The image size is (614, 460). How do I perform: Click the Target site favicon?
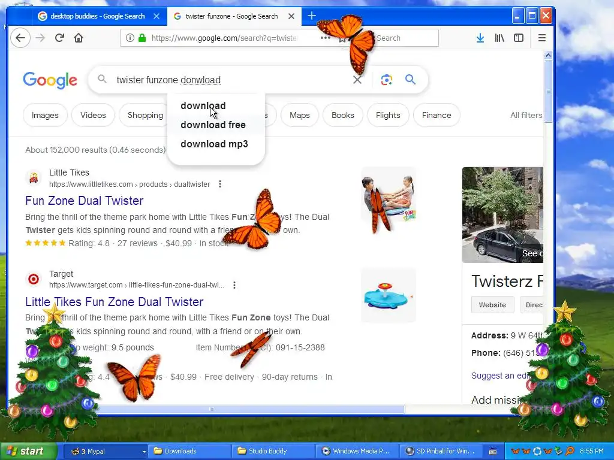coord(34,279)
